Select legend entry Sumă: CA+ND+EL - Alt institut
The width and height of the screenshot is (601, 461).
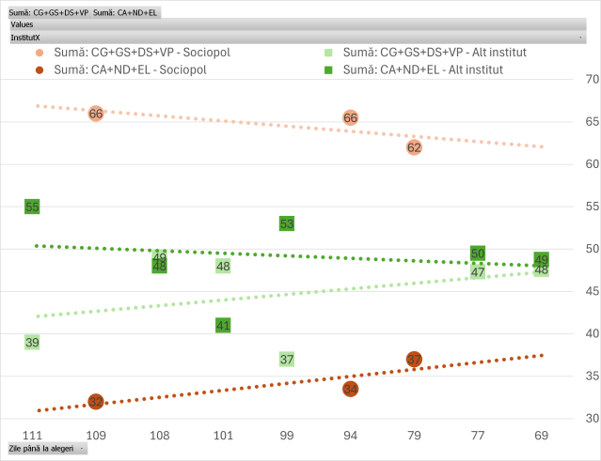point(423,69)
